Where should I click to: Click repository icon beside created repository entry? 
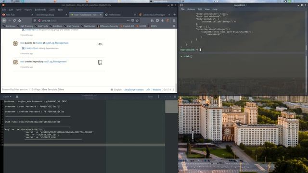pyautogui.click(x=100, y=62)
